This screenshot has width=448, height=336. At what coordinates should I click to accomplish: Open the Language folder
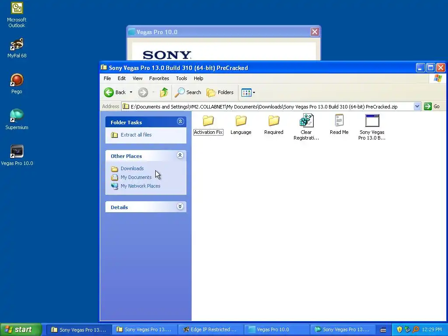[x=241, y=125]
